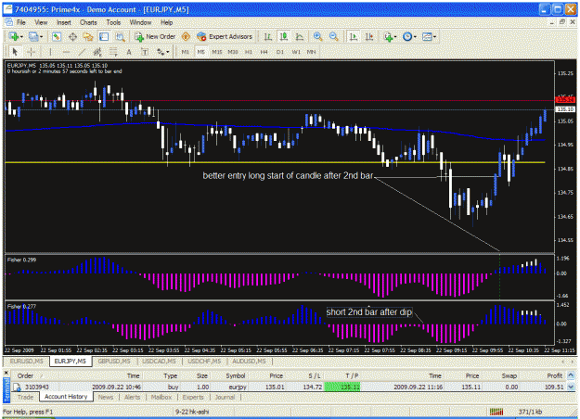This screenshot has width=580, height=419.
Task: Open the Profiles toolbar icon
Action: point(33,36)
